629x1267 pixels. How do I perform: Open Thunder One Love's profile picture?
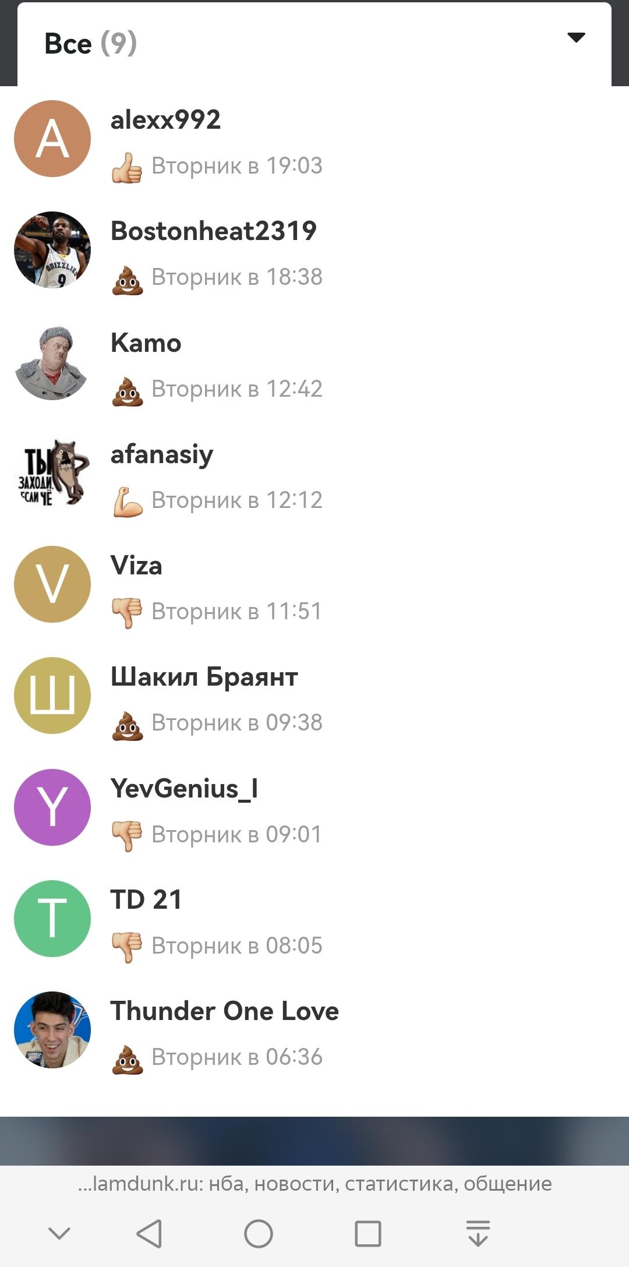coord(52,1030)
